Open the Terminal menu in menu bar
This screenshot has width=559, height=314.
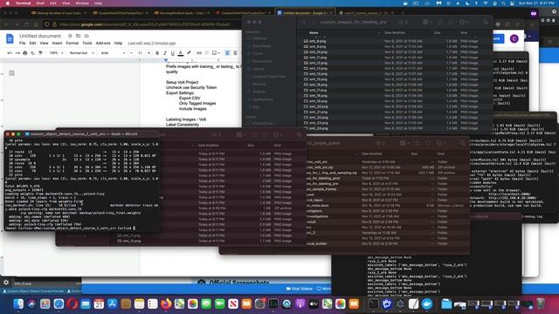click(x=24, y=3)
